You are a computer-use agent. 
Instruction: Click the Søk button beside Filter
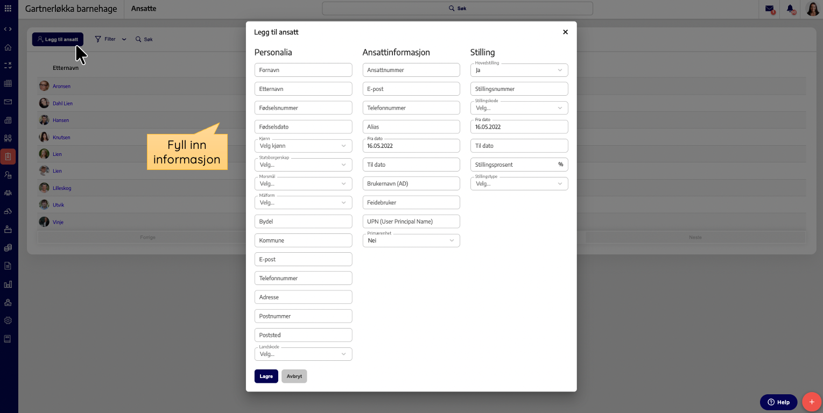tap(144, 39)
